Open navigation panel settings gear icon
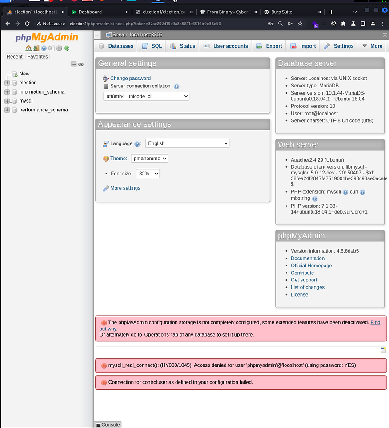 59,48
